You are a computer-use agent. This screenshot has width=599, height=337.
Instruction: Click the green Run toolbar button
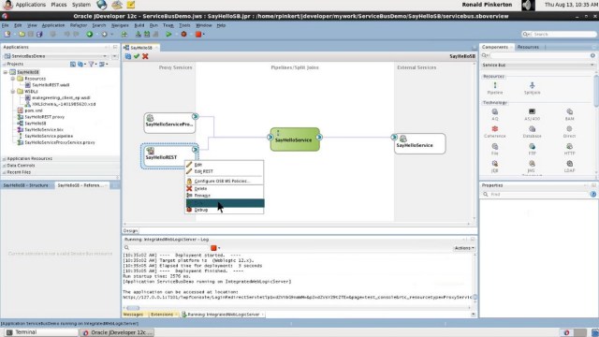[x=168, y=35]
